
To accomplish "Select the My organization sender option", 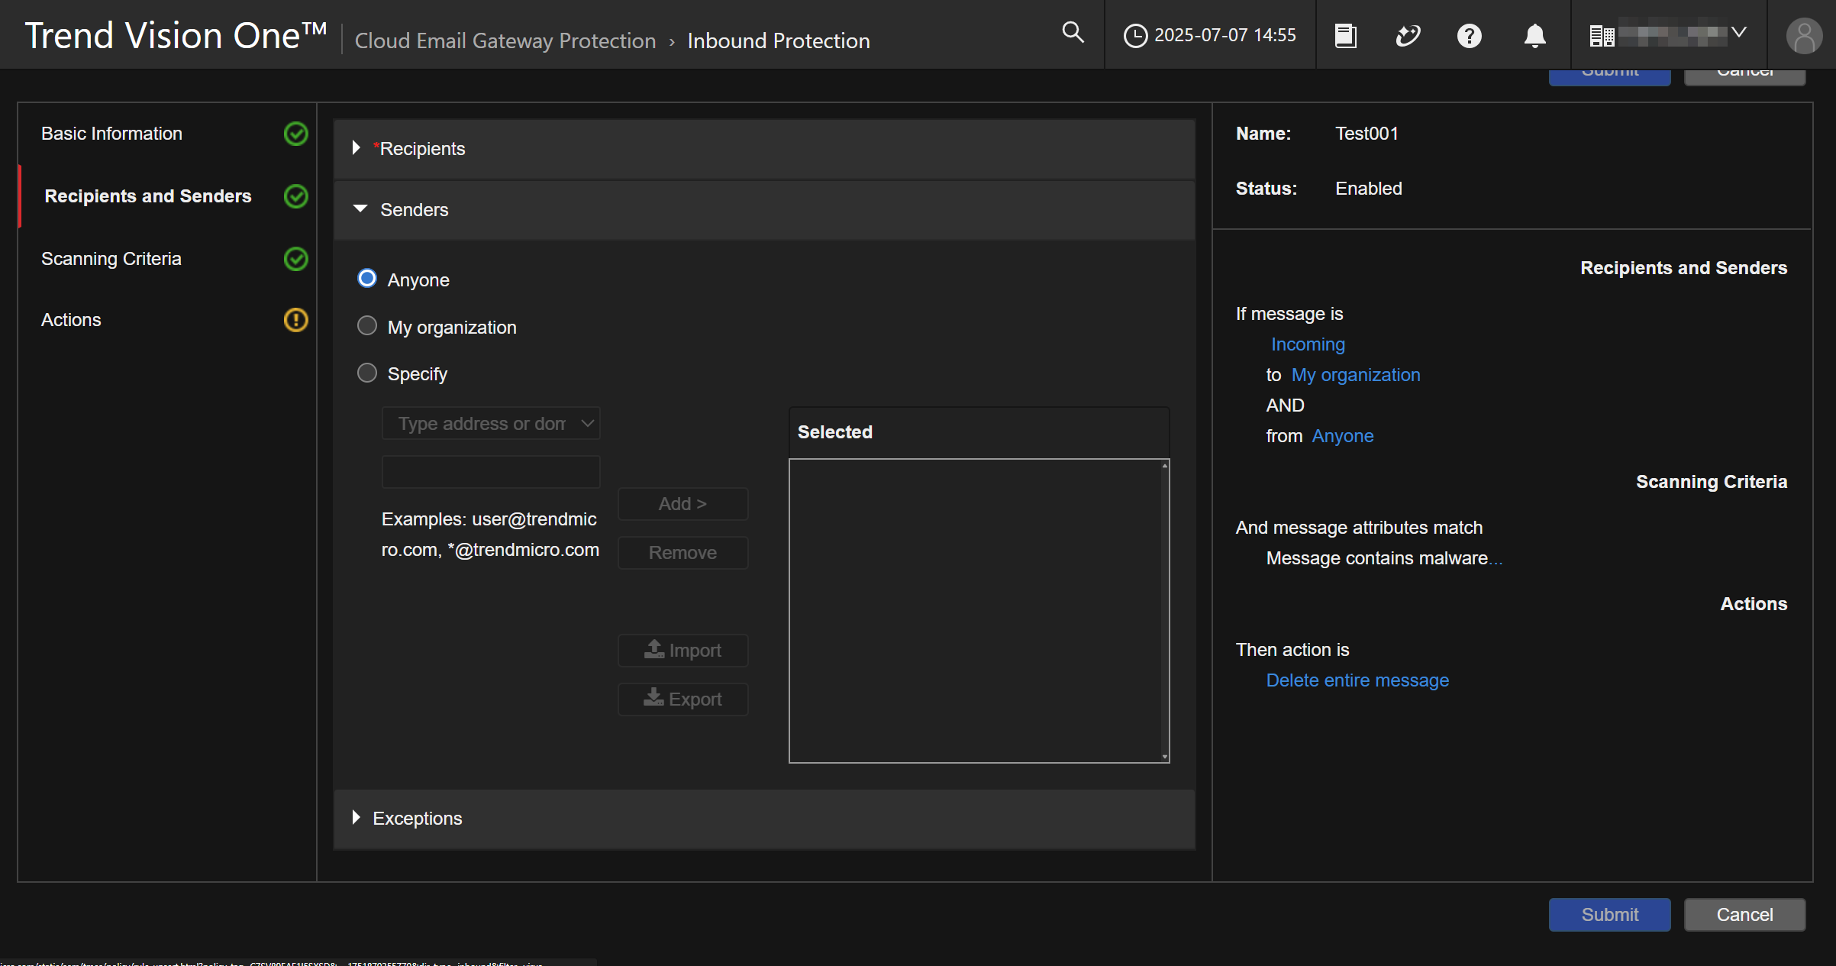I will 367,326.
